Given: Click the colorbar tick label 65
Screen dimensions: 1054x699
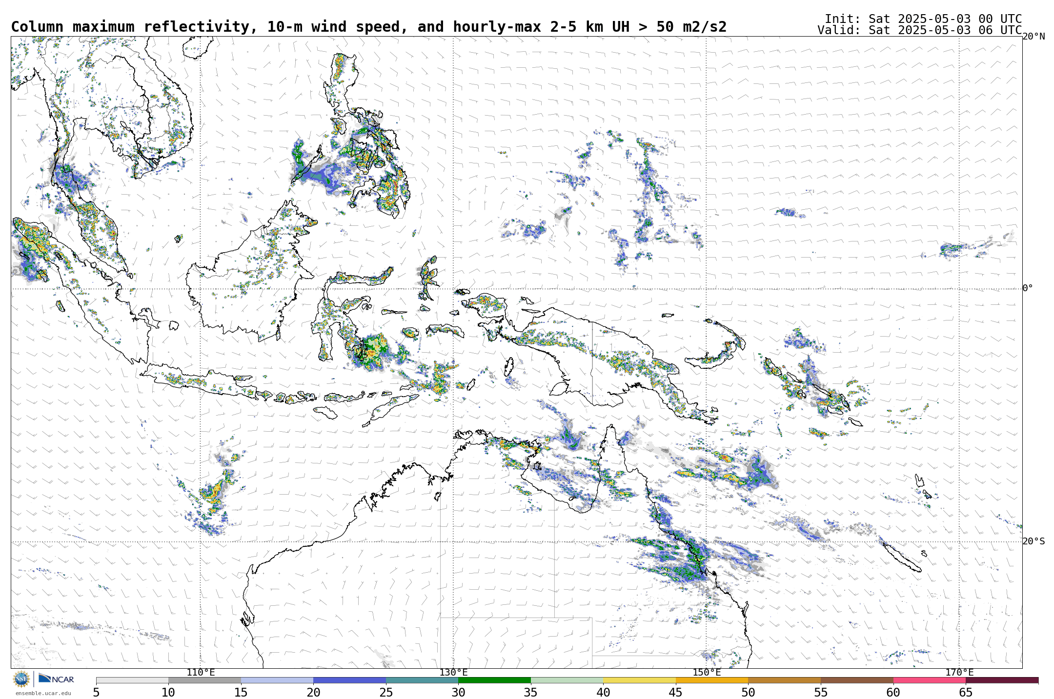Looking at the screenshot, I should (x=966, y=693).
